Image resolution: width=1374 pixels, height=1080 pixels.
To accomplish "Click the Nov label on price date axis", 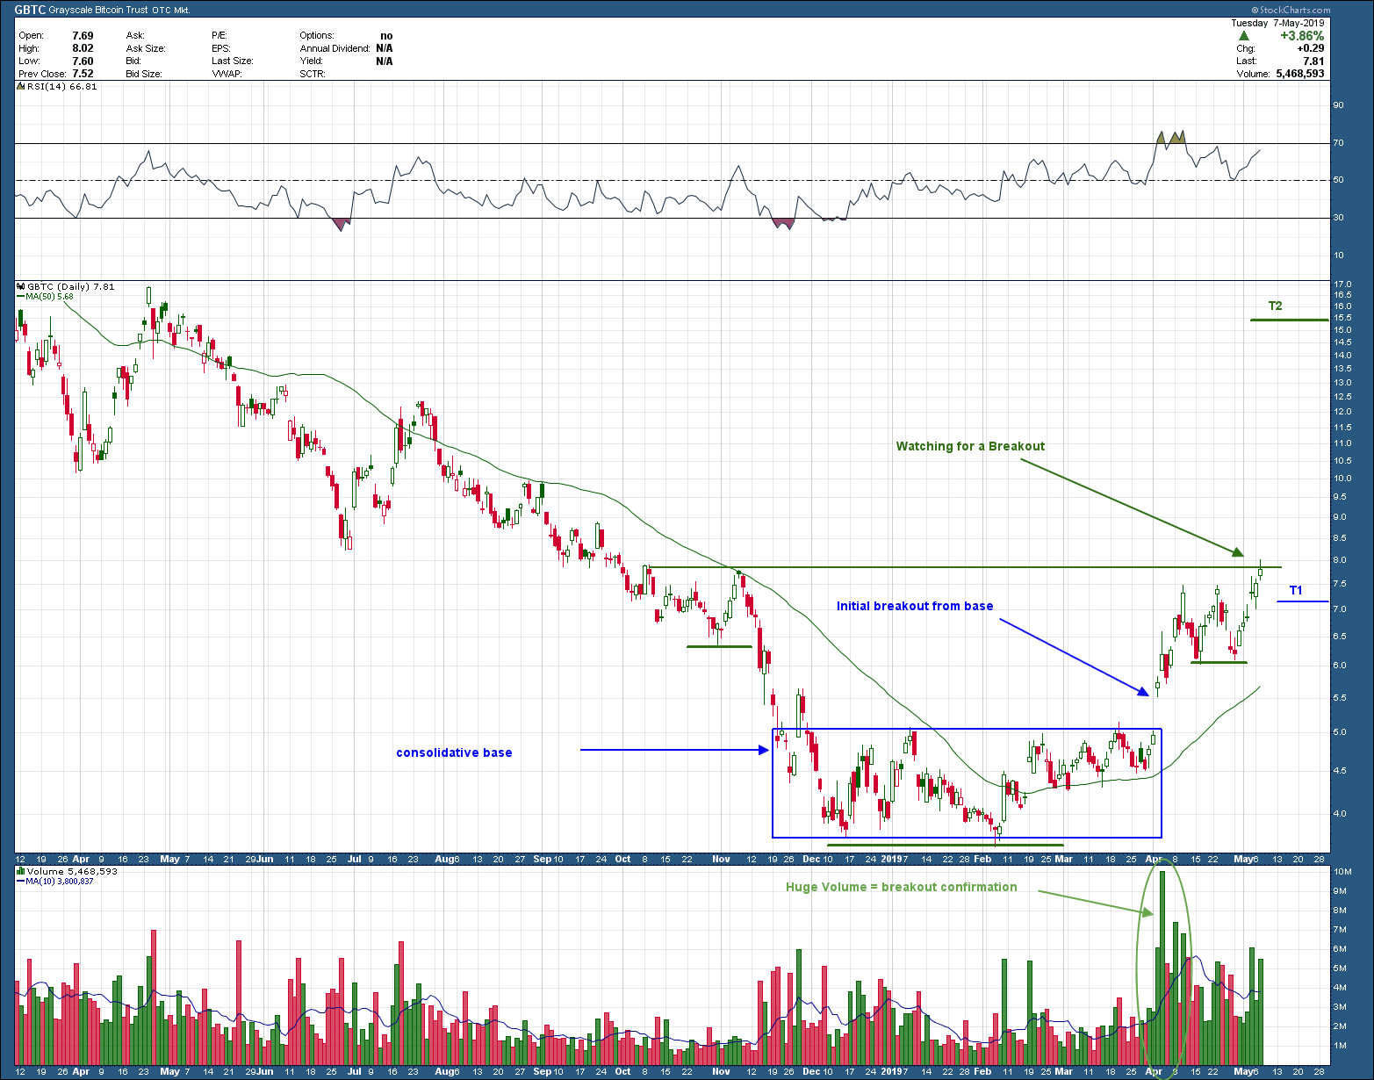I will coord(721,859).
